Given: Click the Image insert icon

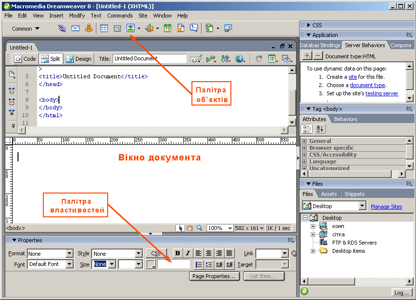Looking at the screenshot, I should pos(131,28).
